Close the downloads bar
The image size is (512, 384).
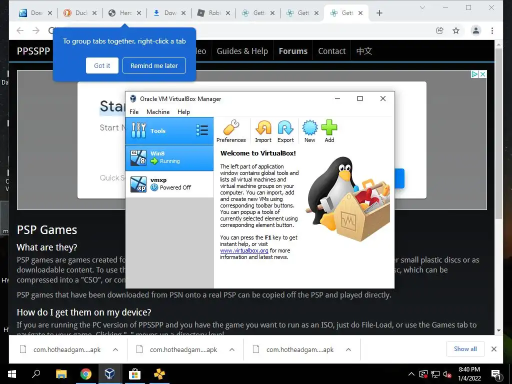click(x=493, y=349)
